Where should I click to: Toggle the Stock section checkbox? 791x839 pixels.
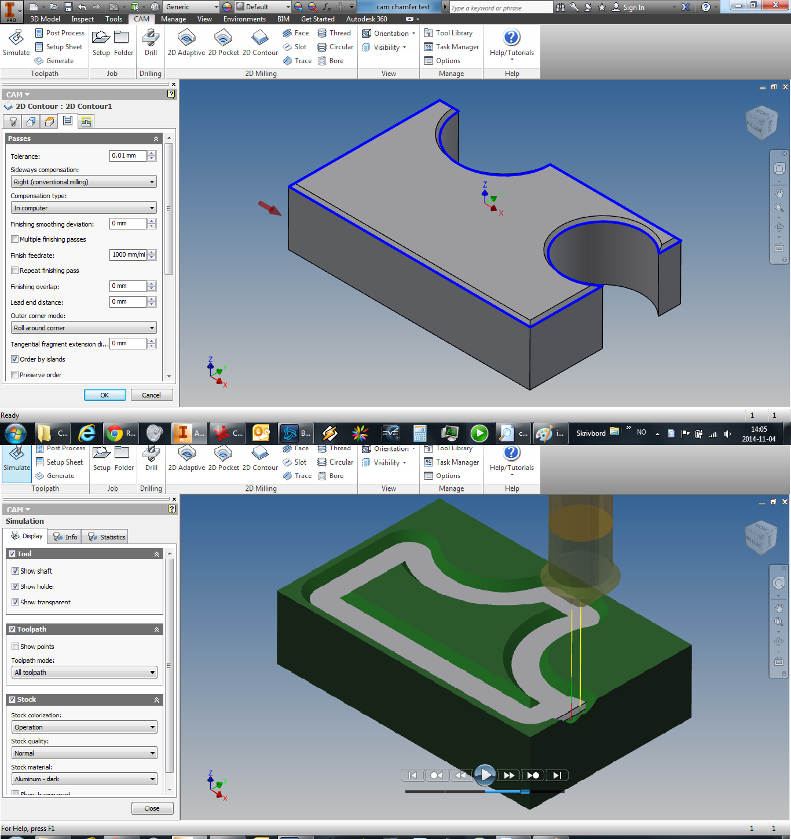pos(12,699)
